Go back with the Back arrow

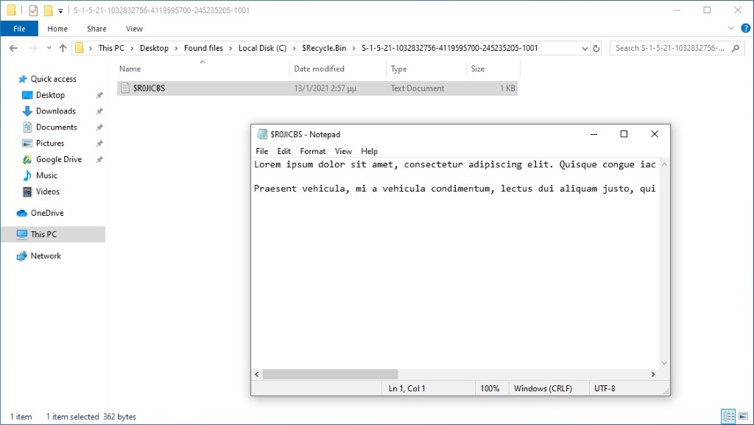[x=13, y=48]
